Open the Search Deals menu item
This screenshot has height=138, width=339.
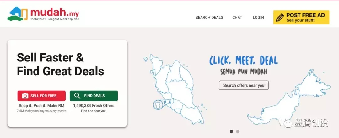tap(209, 18)
